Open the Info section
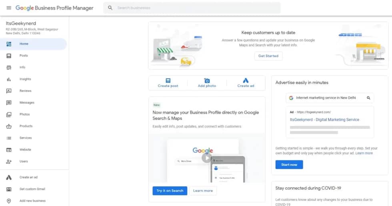392x206 pixels. point(22,67)
